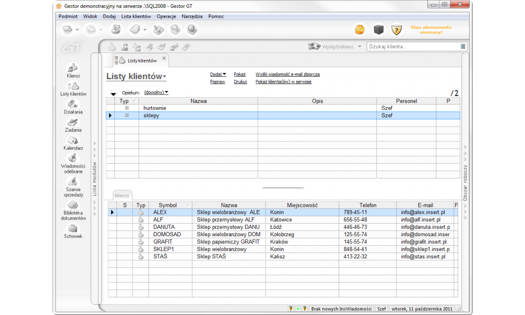Select the 'sklepy' list row
The image size is (525, 315).
click(x=283, y=115)
